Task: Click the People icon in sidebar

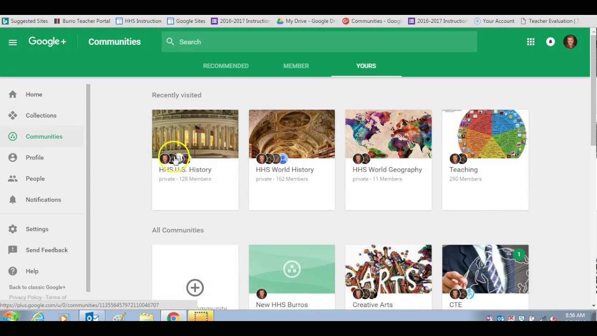Action: pos(13,178)
